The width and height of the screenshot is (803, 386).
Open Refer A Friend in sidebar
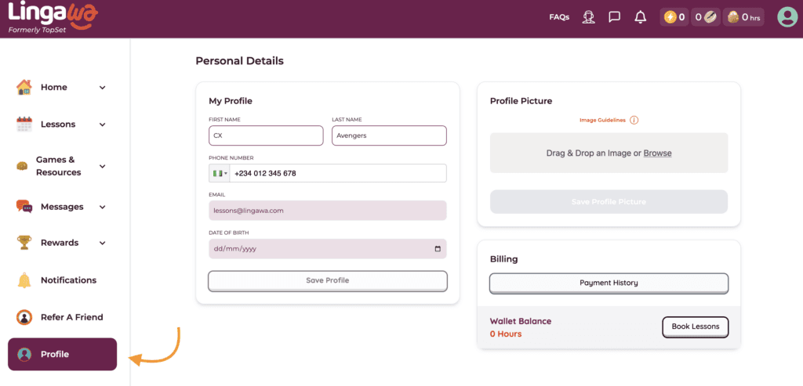(71, 317)
